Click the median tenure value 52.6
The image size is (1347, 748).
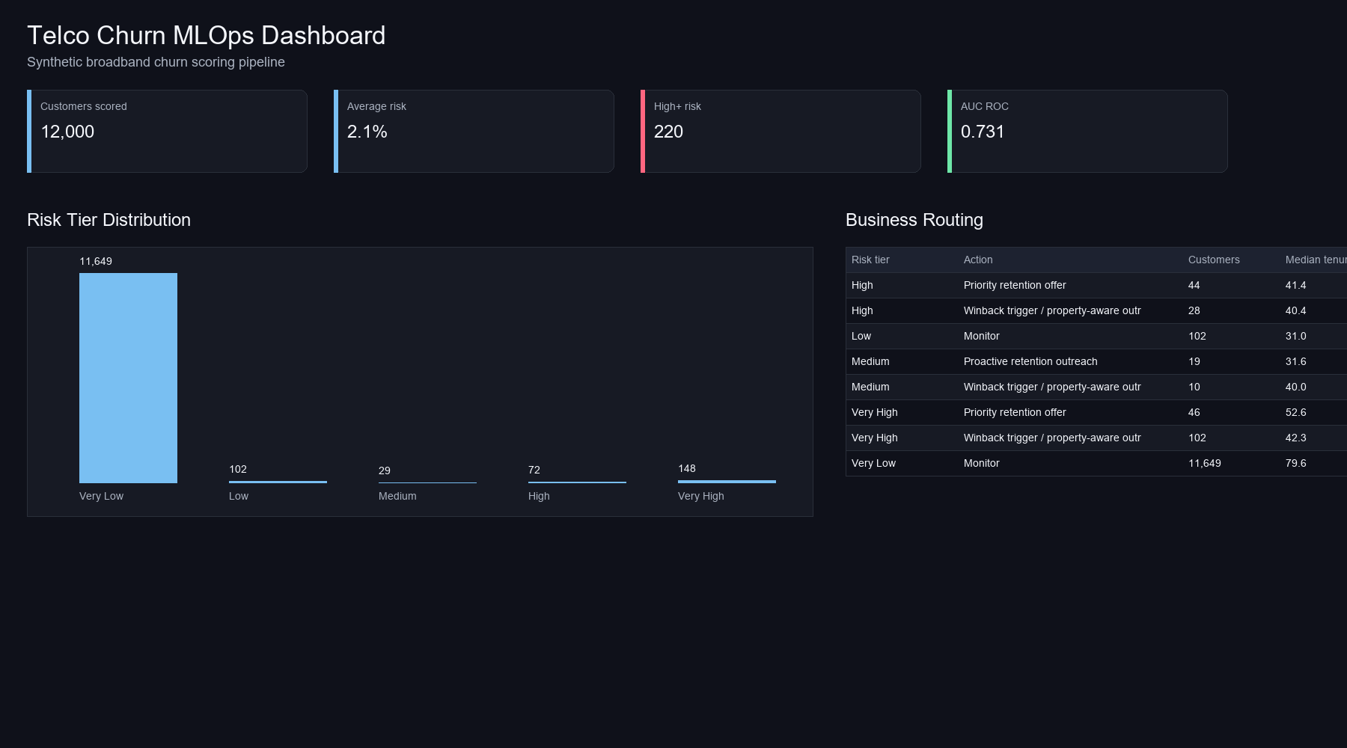tap(1296, 412)
